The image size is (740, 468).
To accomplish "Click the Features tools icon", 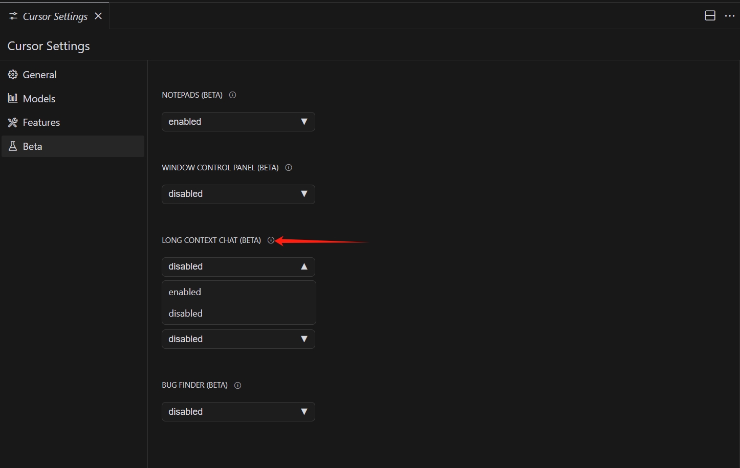I will tap(13, 122).
